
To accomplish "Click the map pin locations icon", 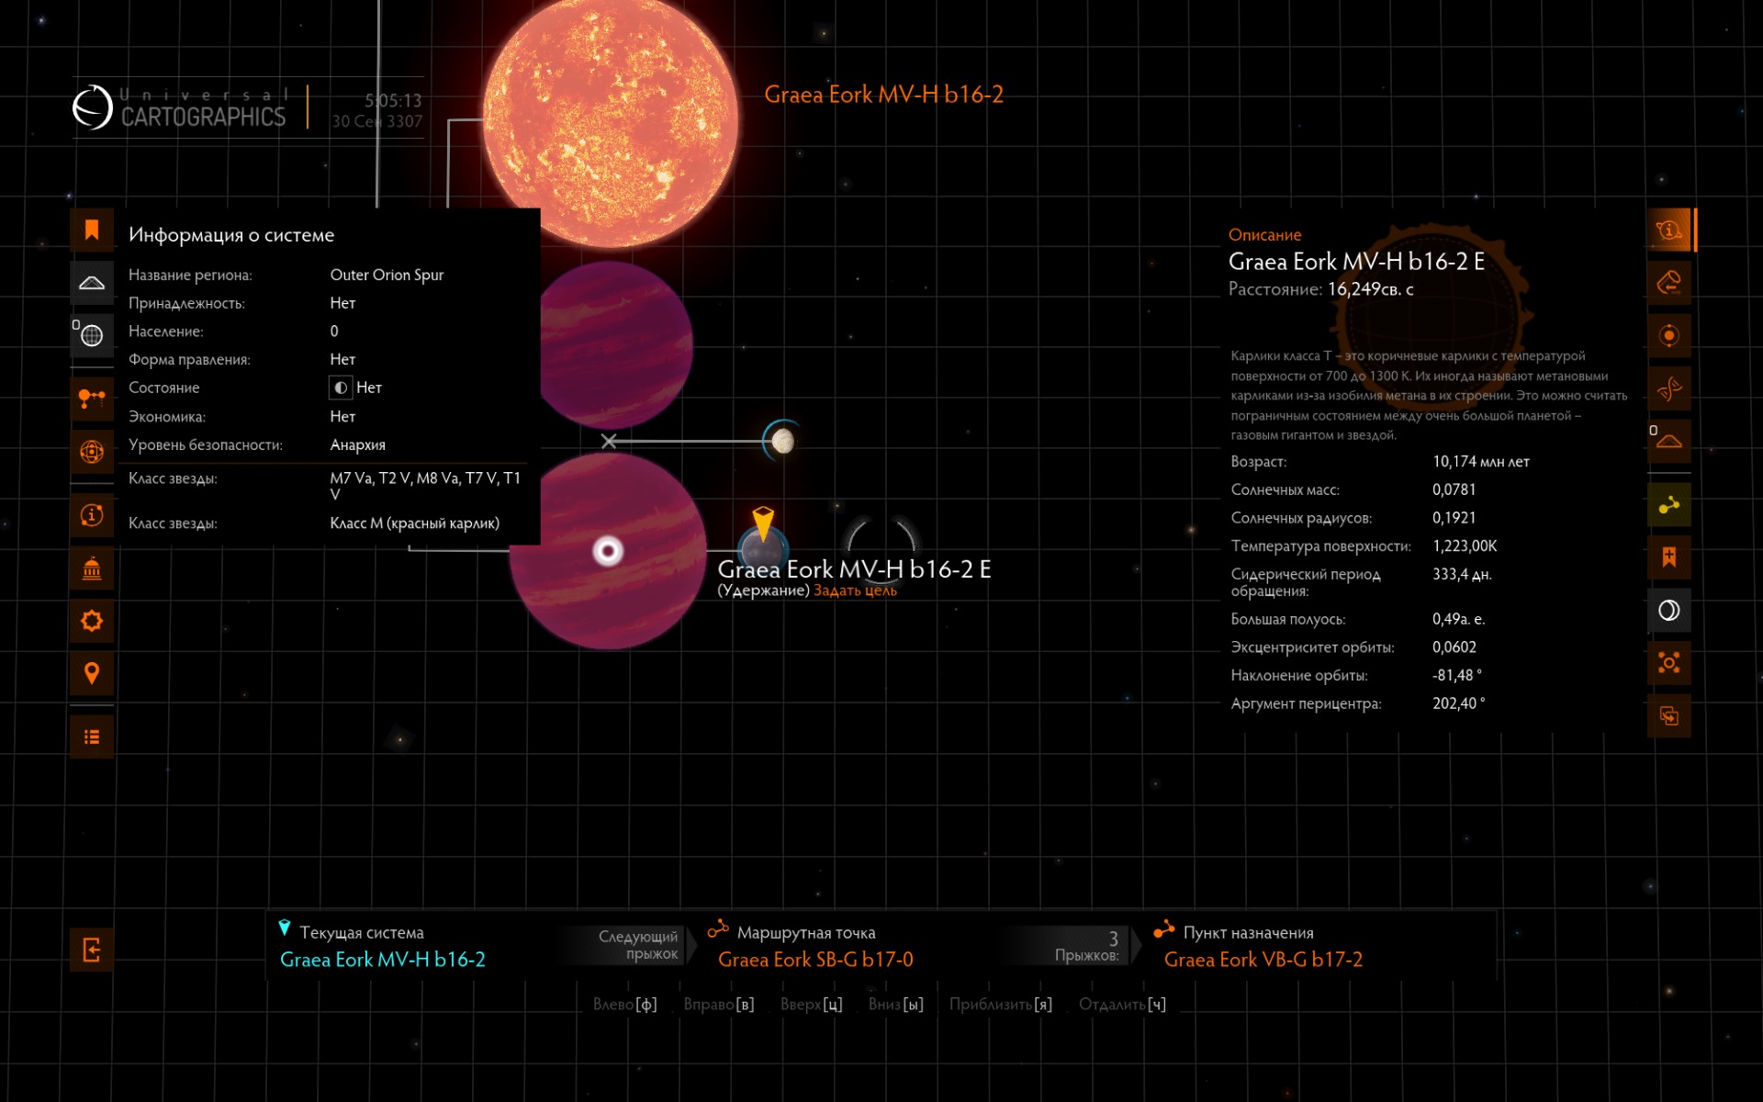I will pyautogui.click(x=92, y=674).
